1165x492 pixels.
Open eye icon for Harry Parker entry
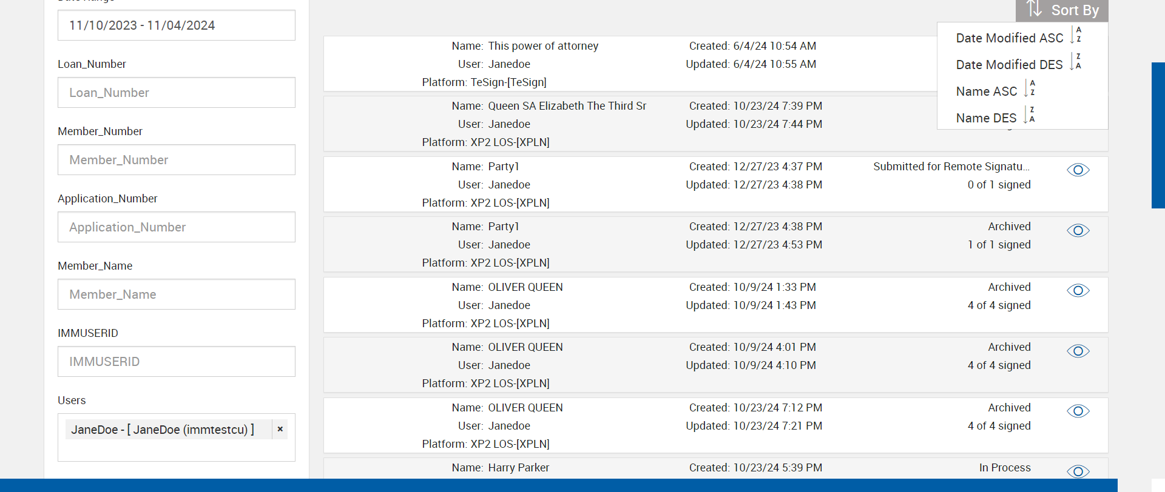1078,471
